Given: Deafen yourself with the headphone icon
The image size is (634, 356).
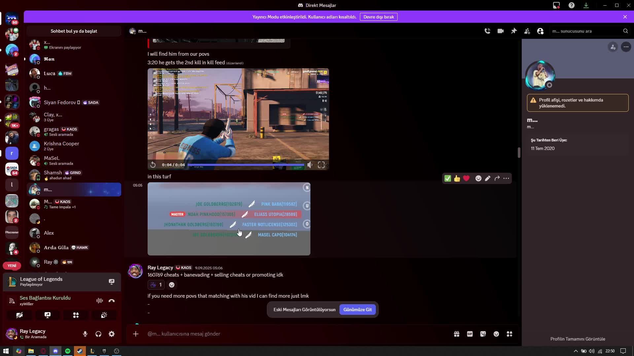Looking at the screenshot, I should tap(98, 334).
